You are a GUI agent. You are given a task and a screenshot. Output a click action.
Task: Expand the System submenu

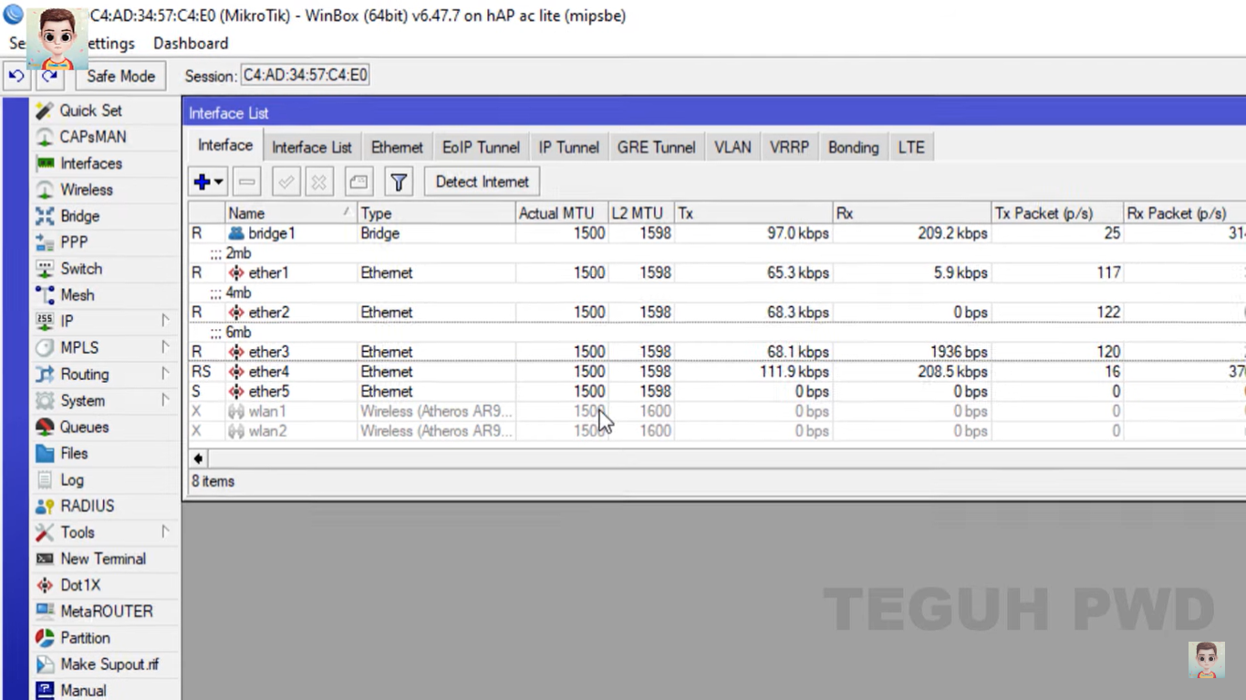(x=165, y=400)
